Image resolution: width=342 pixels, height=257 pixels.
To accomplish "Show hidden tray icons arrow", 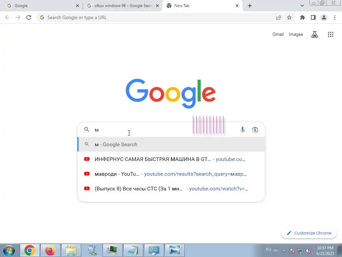I will point(284,251).
